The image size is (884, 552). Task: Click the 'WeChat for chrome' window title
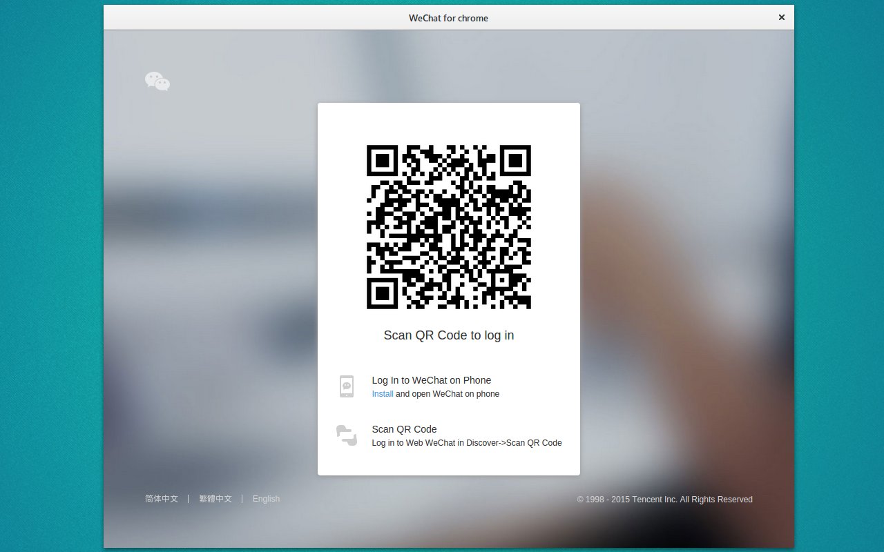point(448,18)
